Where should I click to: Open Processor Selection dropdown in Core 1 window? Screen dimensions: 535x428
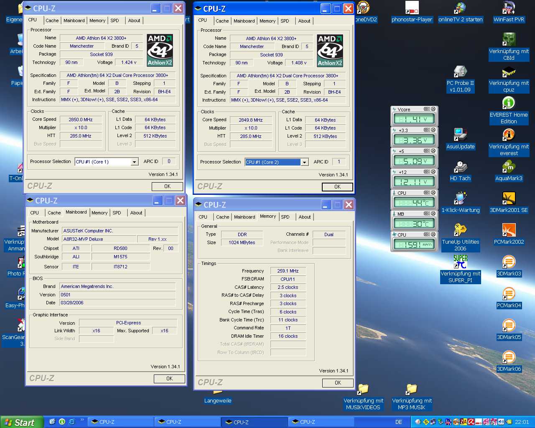tap(135, 162)
